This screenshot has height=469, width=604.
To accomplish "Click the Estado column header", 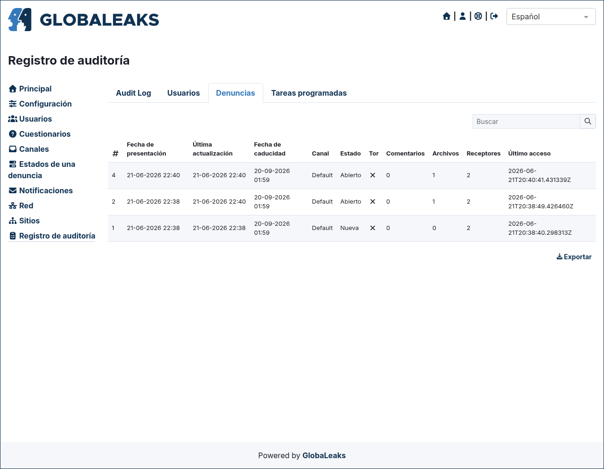I will [x=351, y=154].
